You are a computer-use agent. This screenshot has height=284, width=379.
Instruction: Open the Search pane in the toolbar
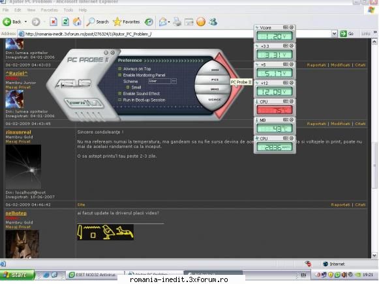[x=98, y=22]
